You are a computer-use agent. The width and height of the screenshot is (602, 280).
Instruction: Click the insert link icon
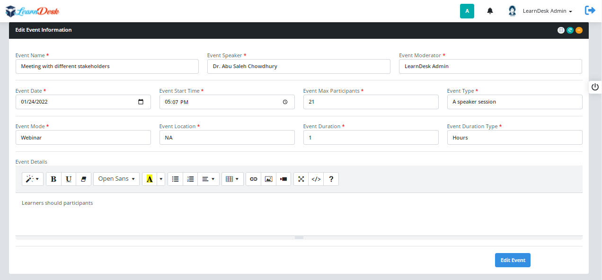tap(254, 179)
